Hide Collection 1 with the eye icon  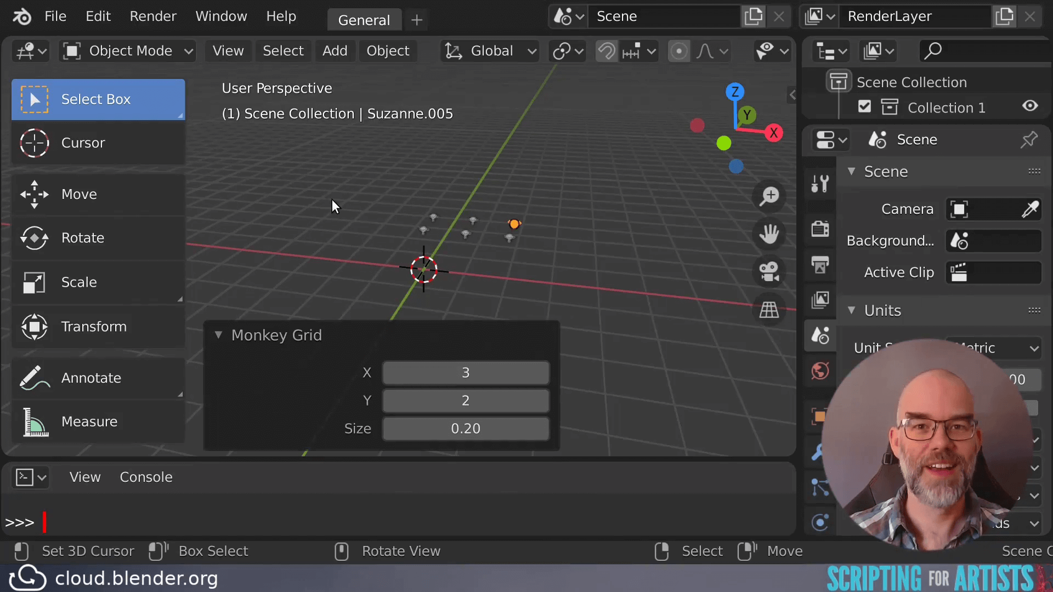tap(1030, 106)
